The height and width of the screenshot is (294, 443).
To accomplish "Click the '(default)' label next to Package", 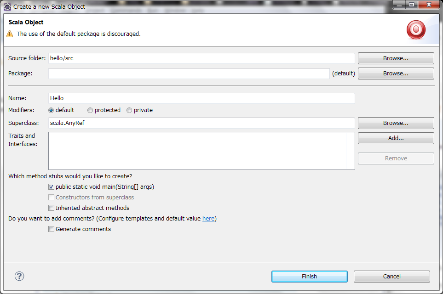I will [x=344, y=73].
